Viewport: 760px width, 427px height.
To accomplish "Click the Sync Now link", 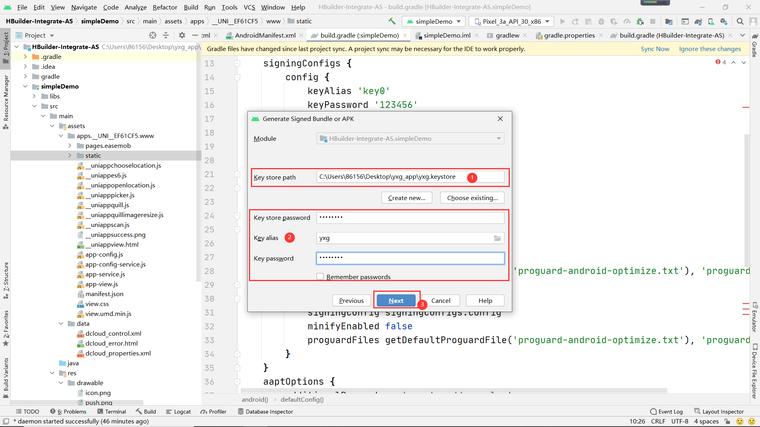I will pyautogui.click(x=655, y=49).
